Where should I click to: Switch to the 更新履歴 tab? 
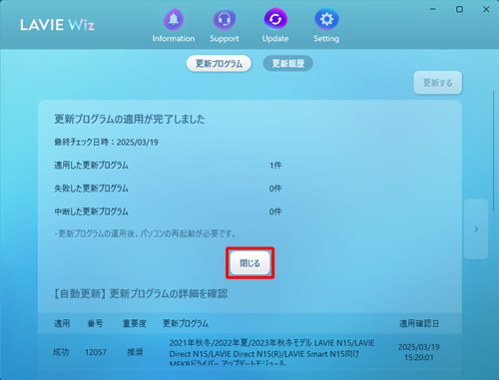(288, 64)
